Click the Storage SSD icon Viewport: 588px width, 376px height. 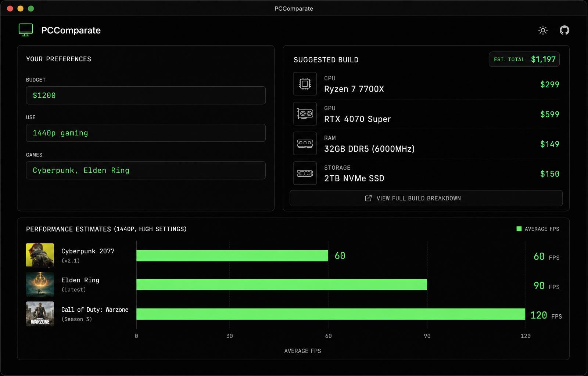pos(305,173)
